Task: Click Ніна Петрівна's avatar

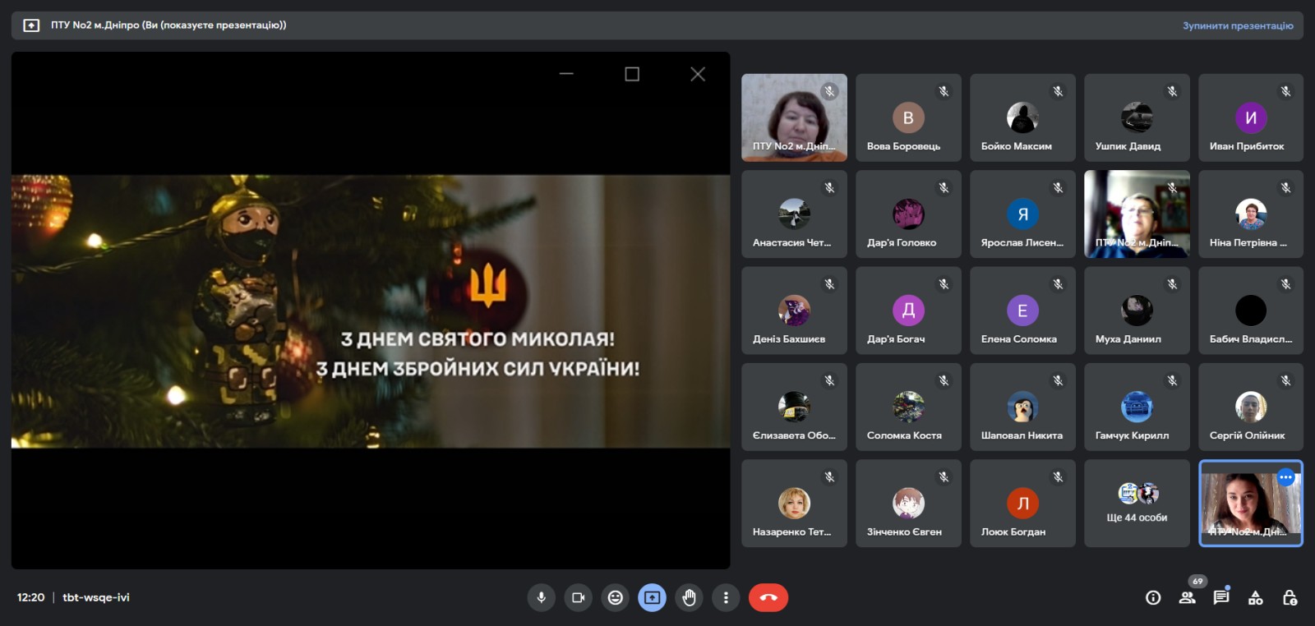Action: (1251, 214)
